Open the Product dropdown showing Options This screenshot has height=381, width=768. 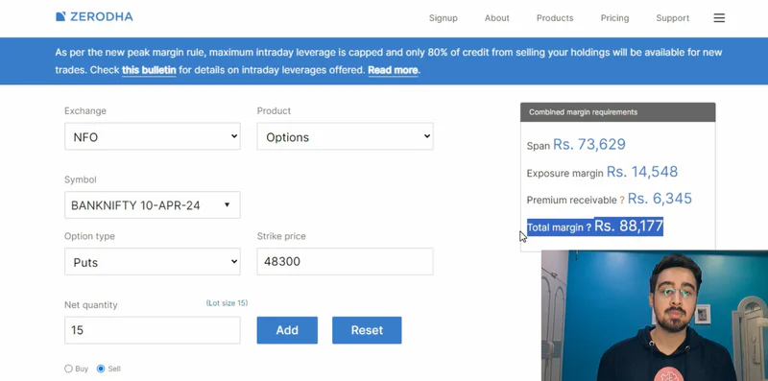[x=345, y=136]
